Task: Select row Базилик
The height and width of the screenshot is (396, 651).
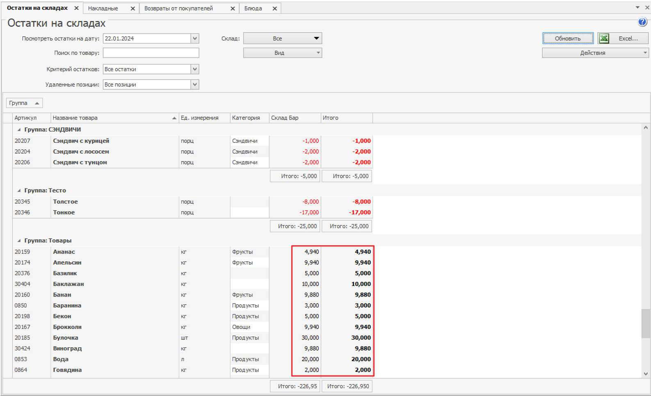Action: coord(193,273)
